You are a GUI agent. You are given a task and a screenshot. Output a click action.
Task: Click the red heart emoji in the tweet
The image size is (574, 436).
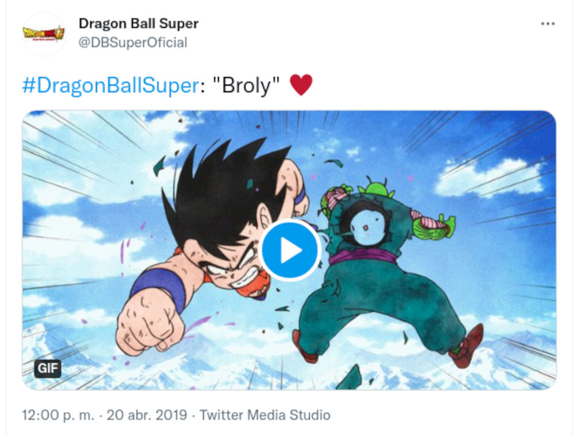point(301,86)
